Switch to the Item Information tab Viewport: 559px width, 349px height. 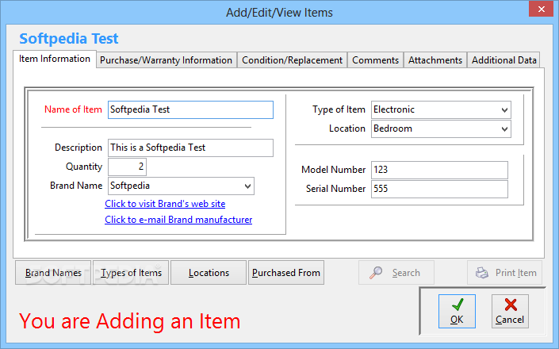pyautogui.click(x=55, y=59)
